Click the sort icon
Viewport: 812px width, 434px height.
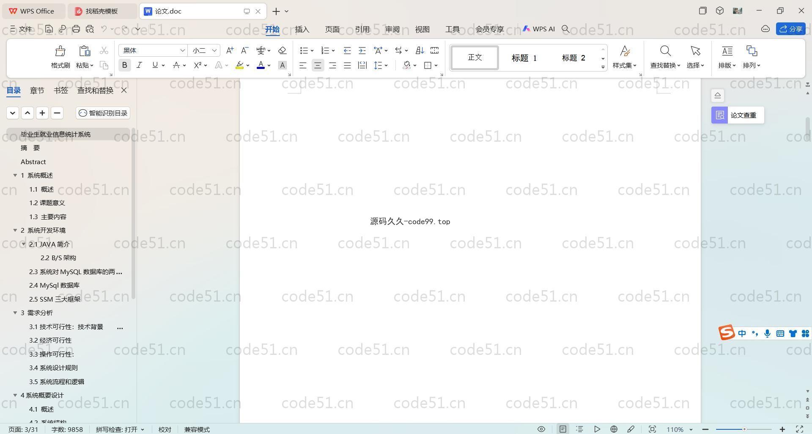click(420, 50)
